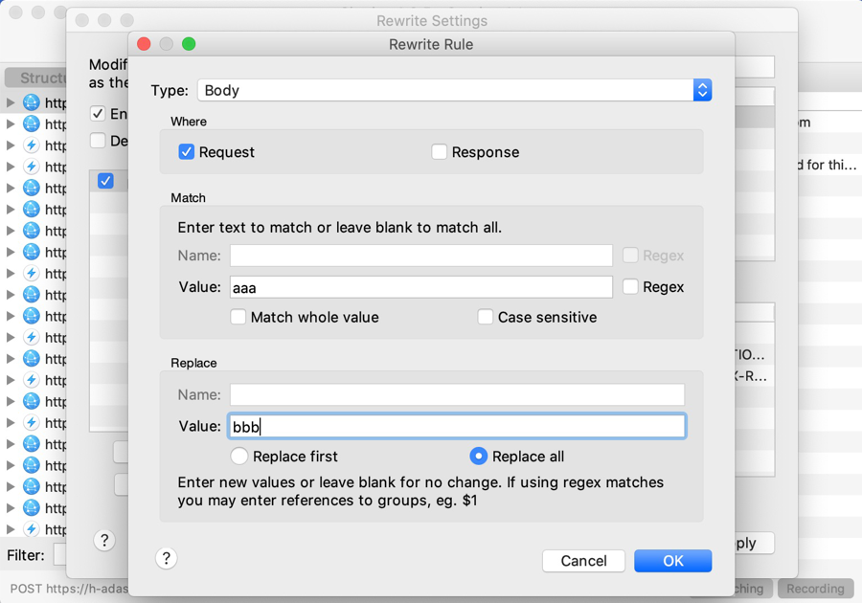
Task: Click the Match Value field containing aaa
Action: (421, 287)
